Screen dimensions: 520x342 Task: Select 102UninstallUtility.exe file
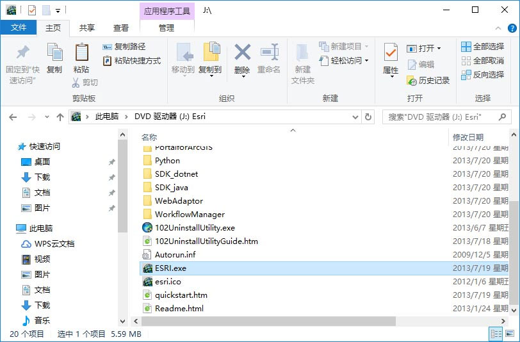point(188,228)
